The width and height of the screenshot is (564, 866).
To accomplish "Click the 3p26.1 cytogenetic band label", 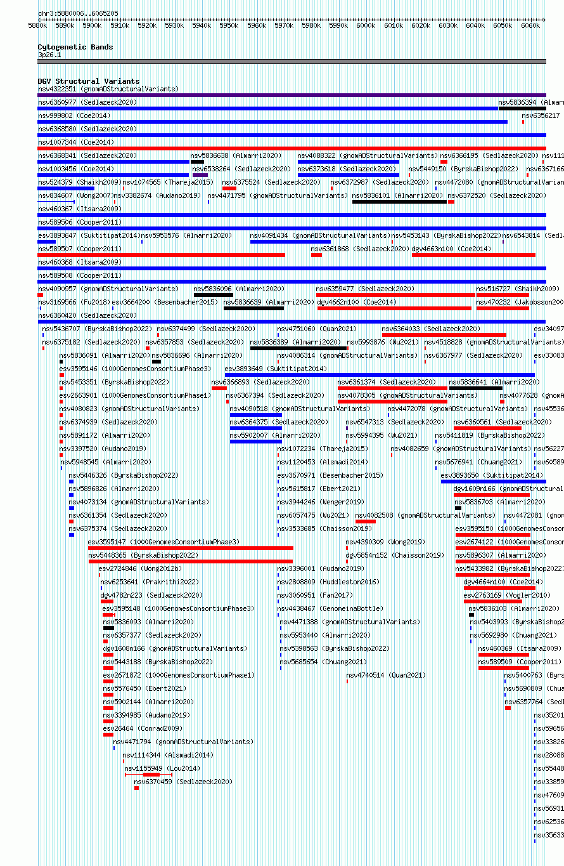I will [49, 55].
